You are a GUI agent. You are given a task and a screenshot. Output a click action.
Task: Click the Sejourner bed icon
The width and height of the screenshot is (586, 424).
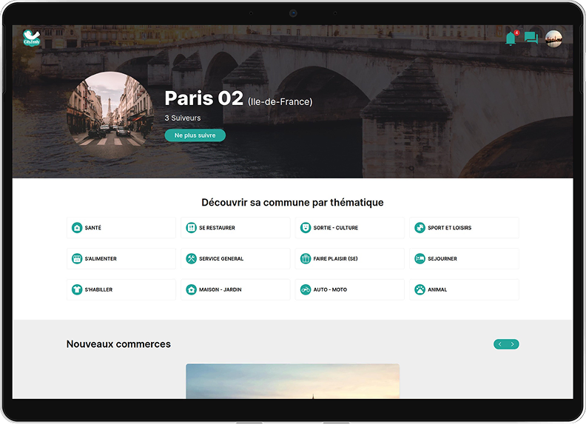coord(420,259)
